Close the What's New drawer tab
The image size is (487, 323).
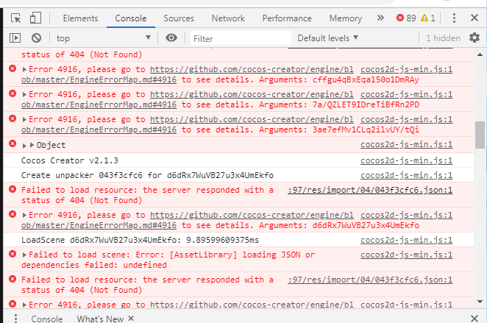click(x=131, y=319)
